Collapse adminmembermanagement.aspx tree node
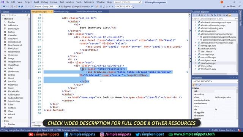 tap(196, 34)
